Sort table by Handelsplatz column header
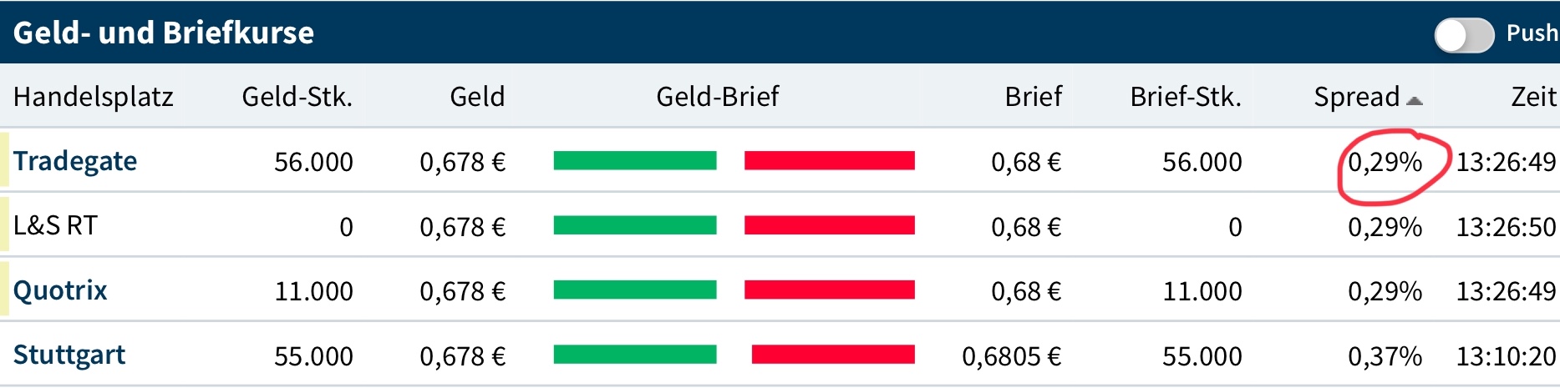 [94, 97]
